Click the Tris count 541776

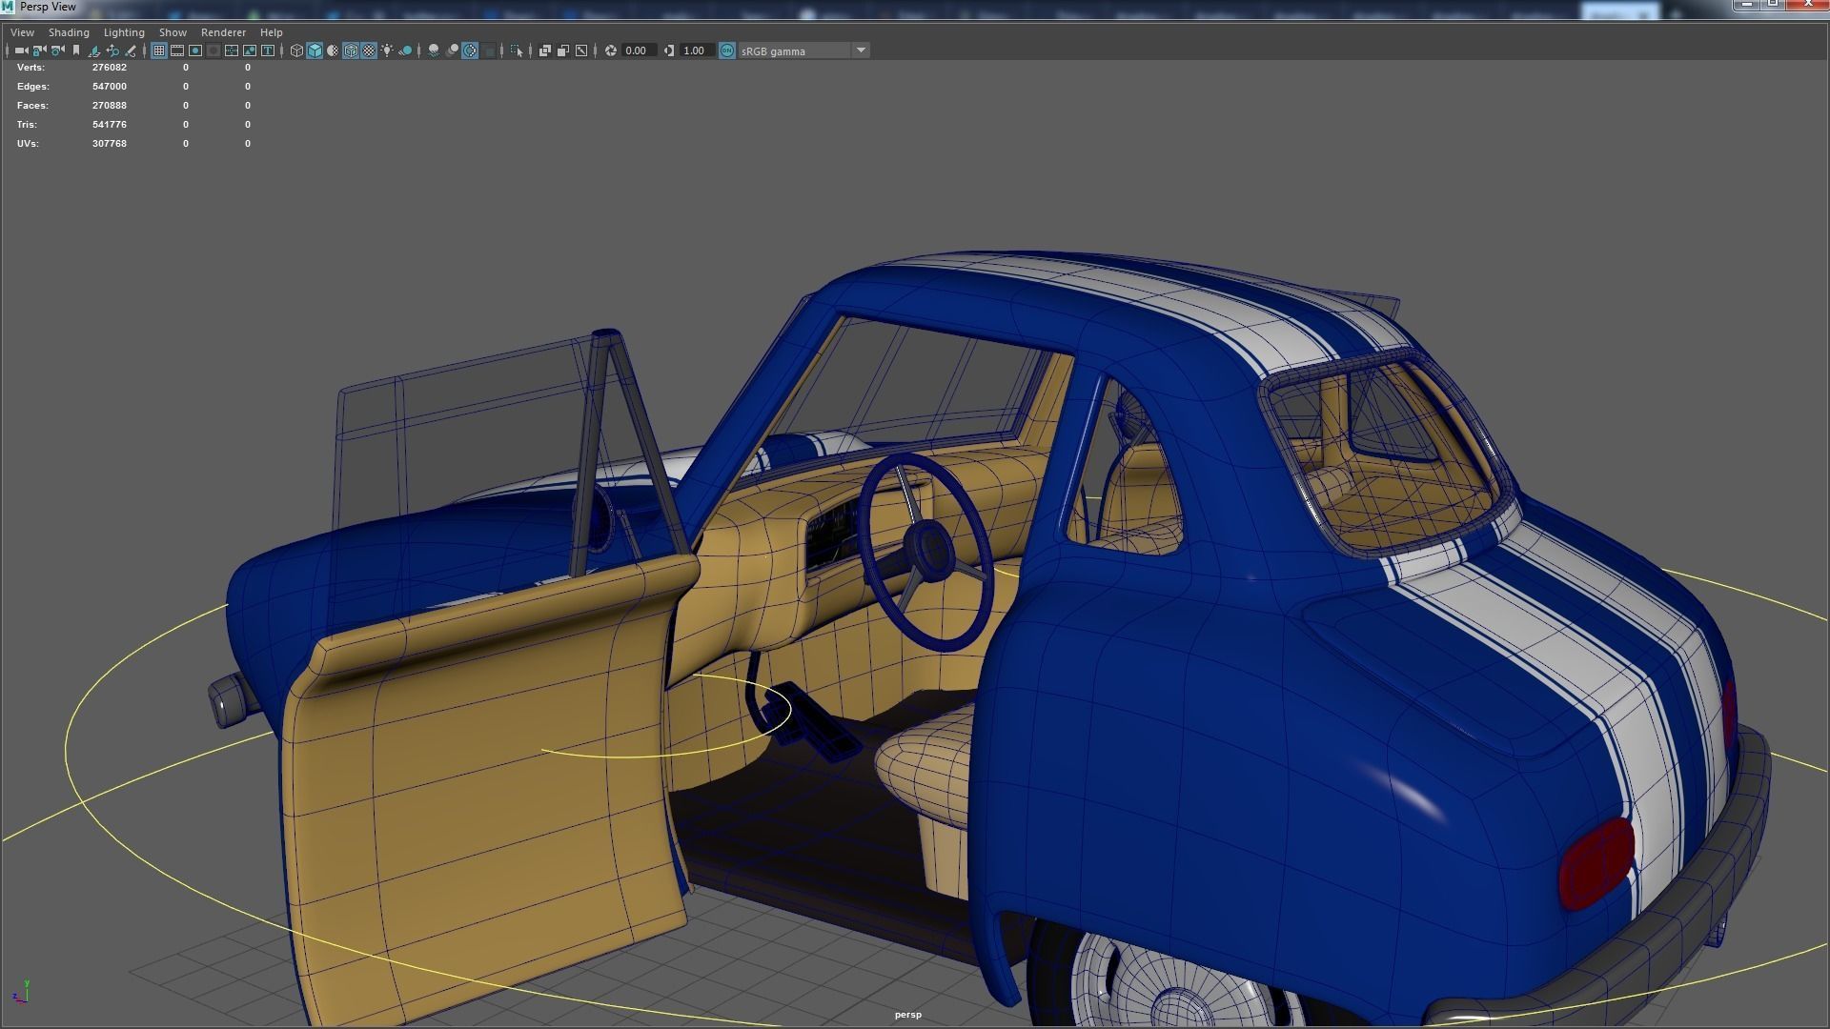click(110, 125)
